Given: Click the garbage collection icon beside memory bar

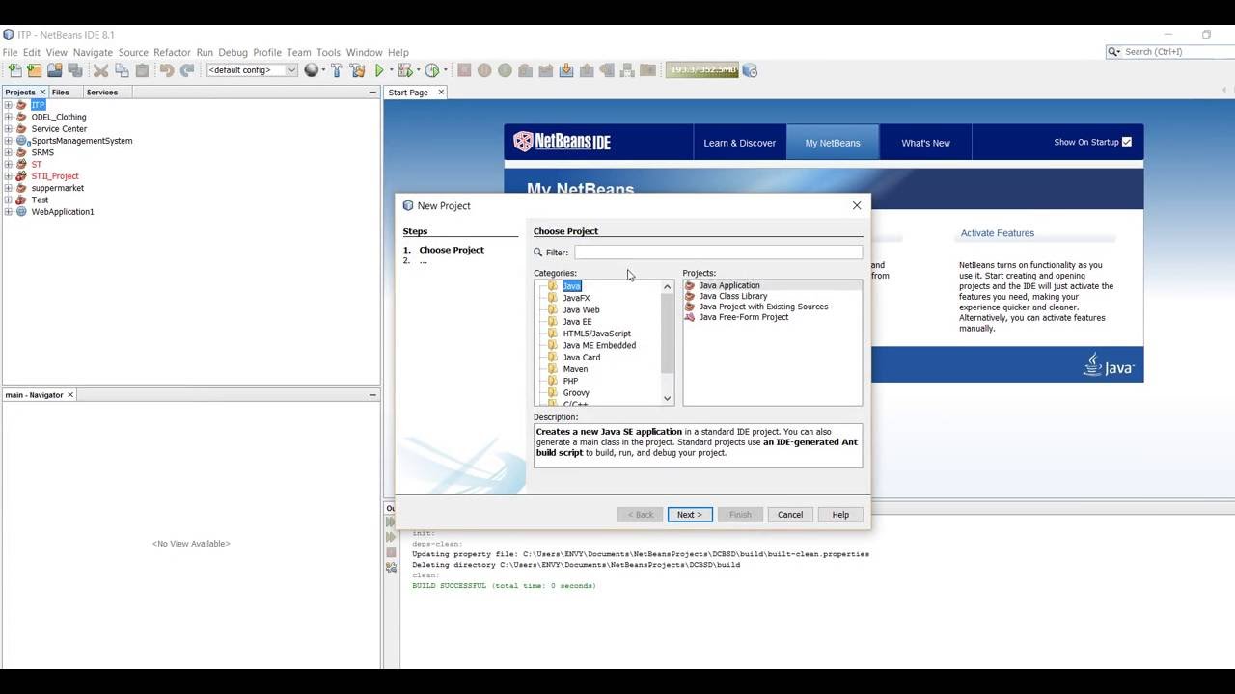Looking at the screenshot, I should click(751, 70).
